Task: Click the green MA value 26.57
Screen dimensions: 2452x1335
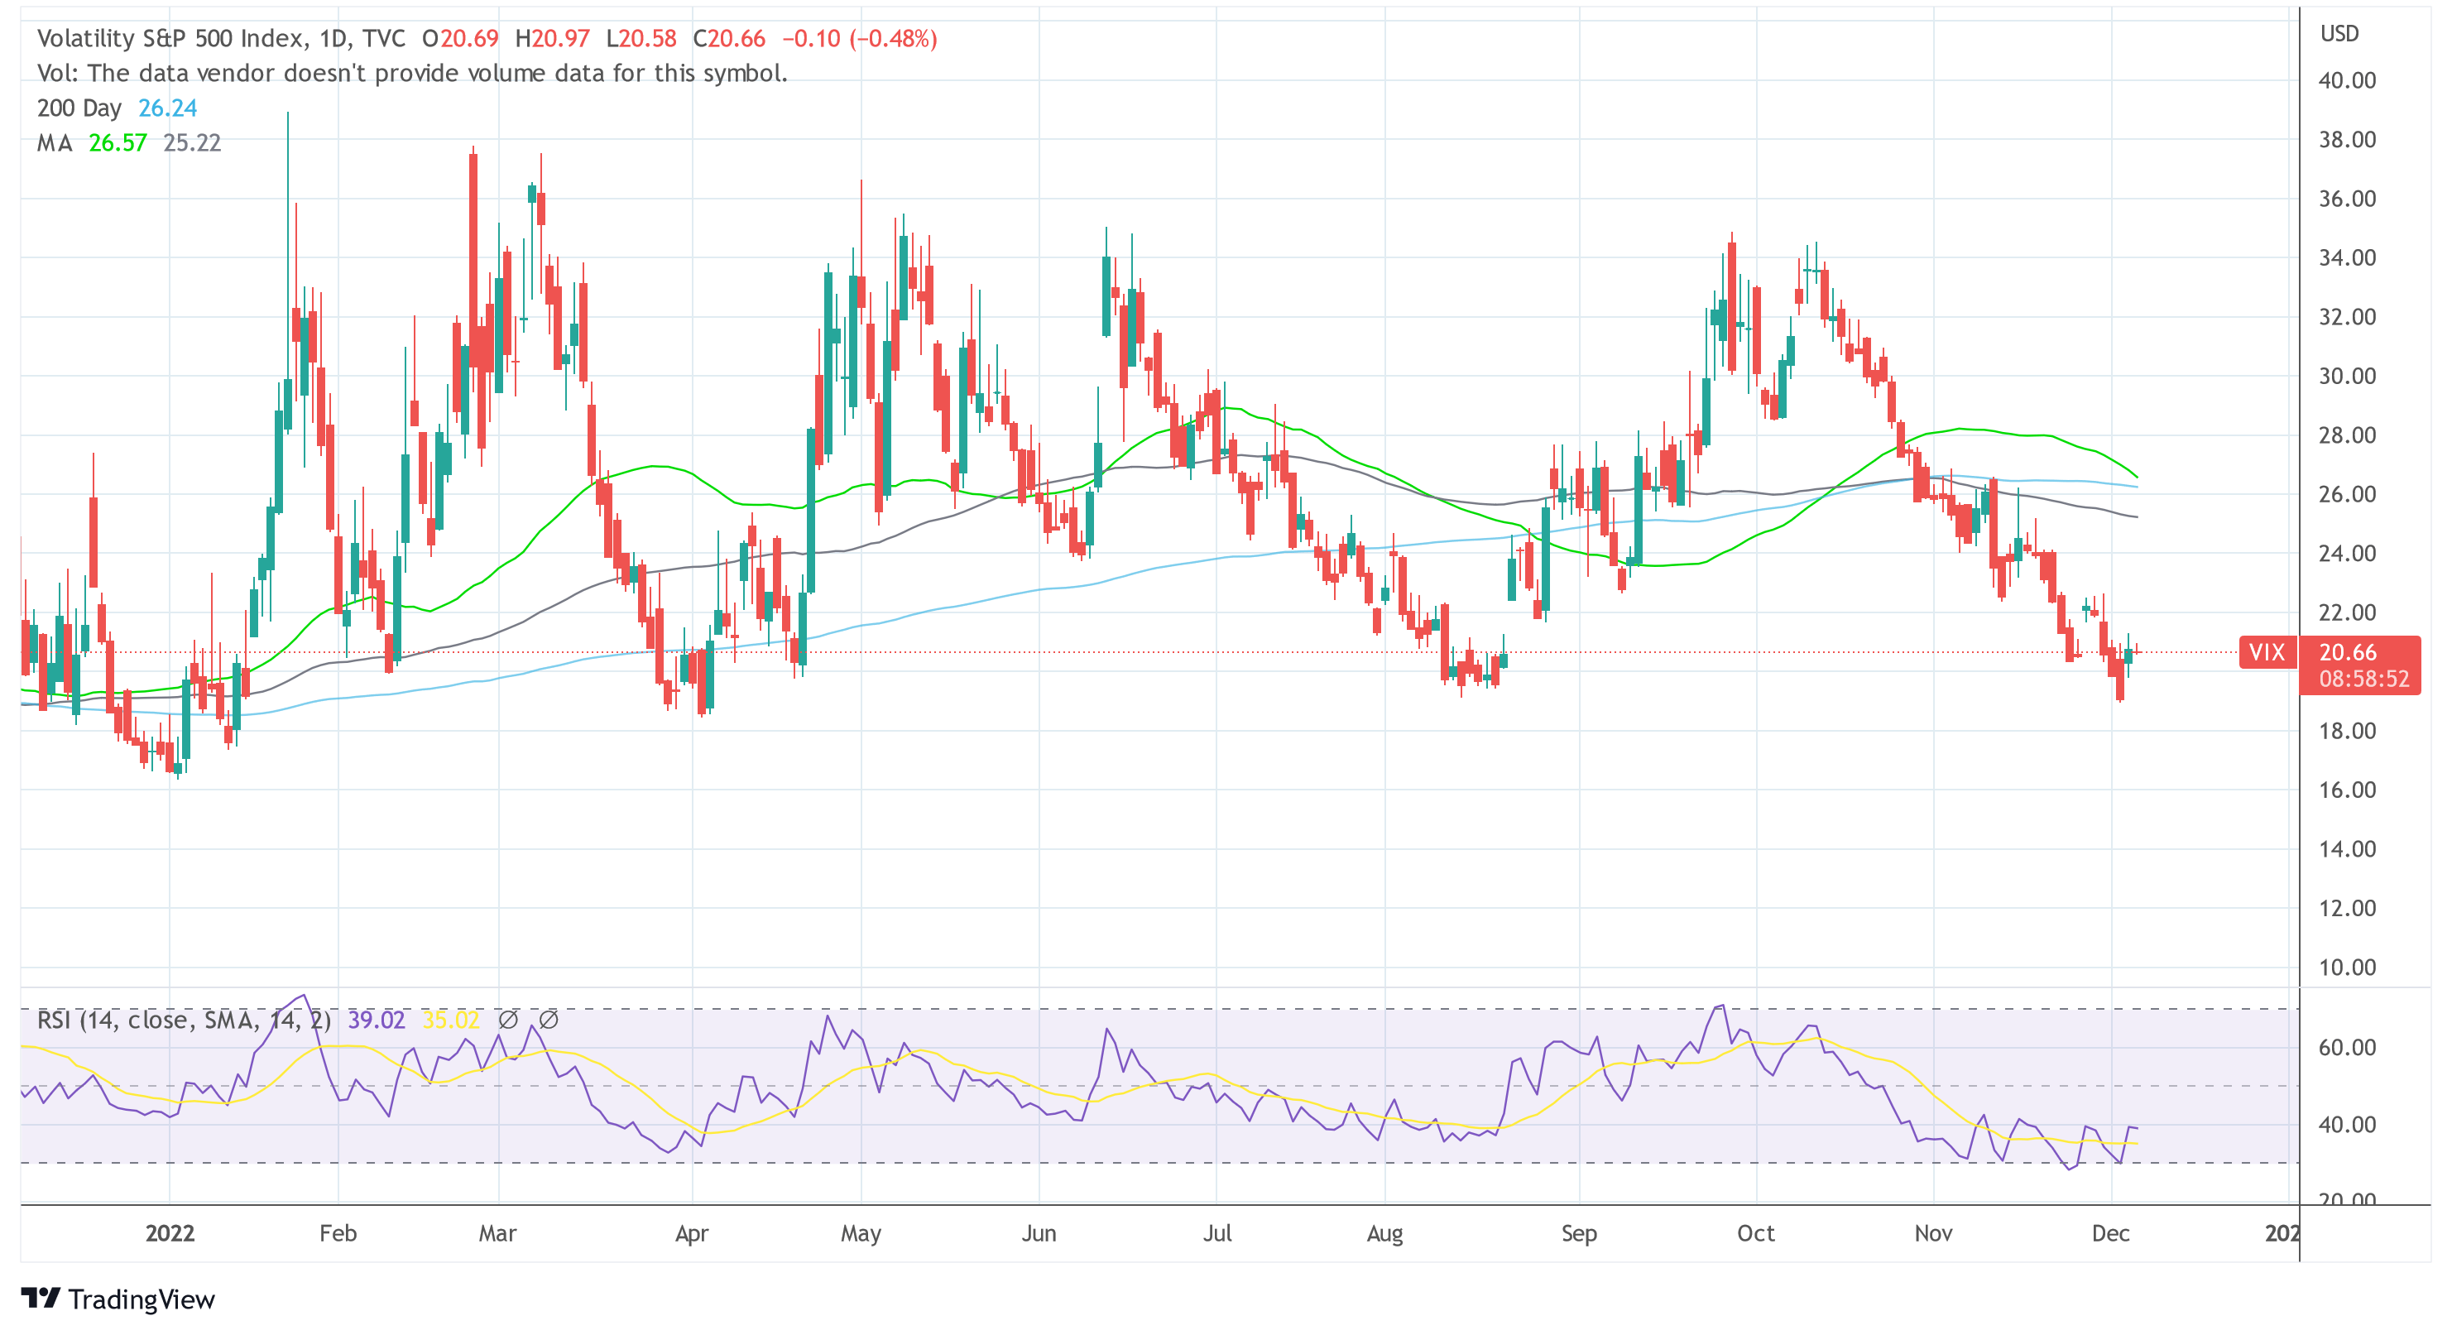Action: point(117,143)
